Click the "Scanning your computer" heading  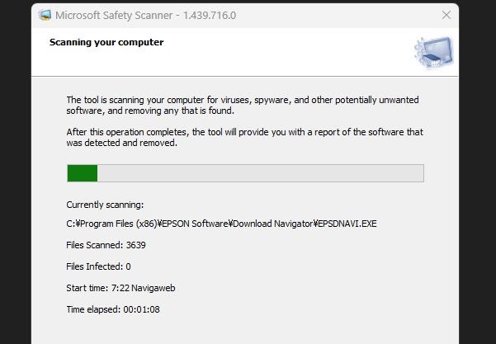coord(106,42)
